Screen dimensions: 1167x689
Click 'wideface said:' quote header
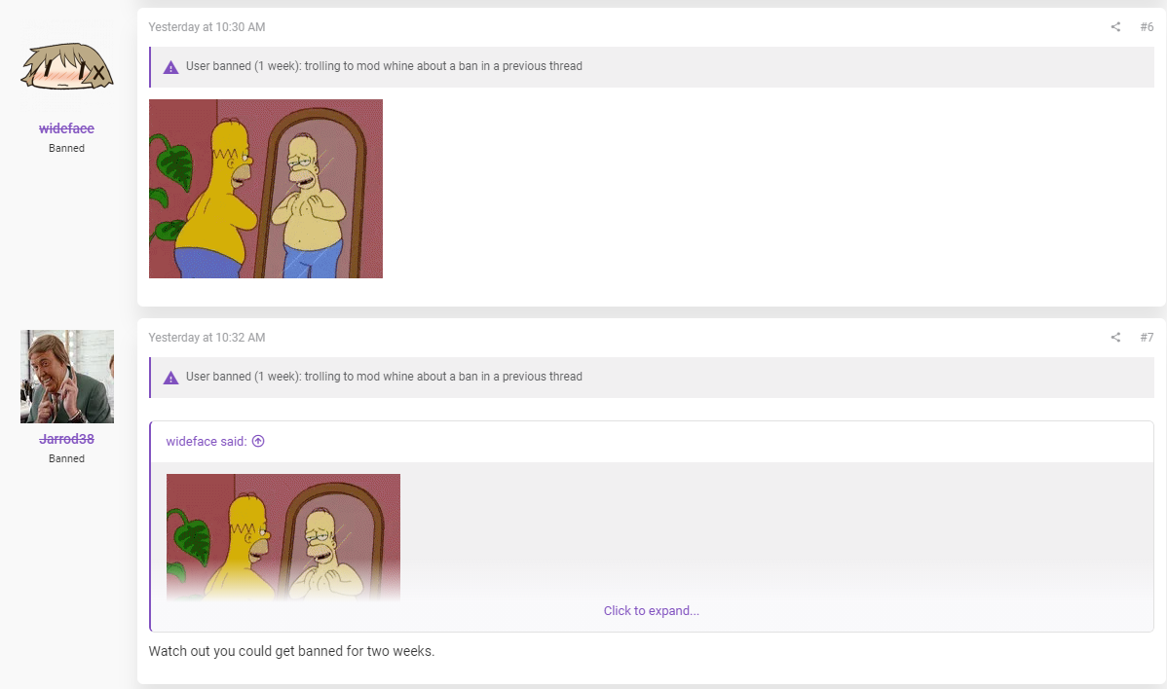[x=207, y=442]
